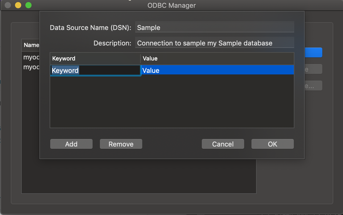Click the Keyword column header

click(64, 58)
